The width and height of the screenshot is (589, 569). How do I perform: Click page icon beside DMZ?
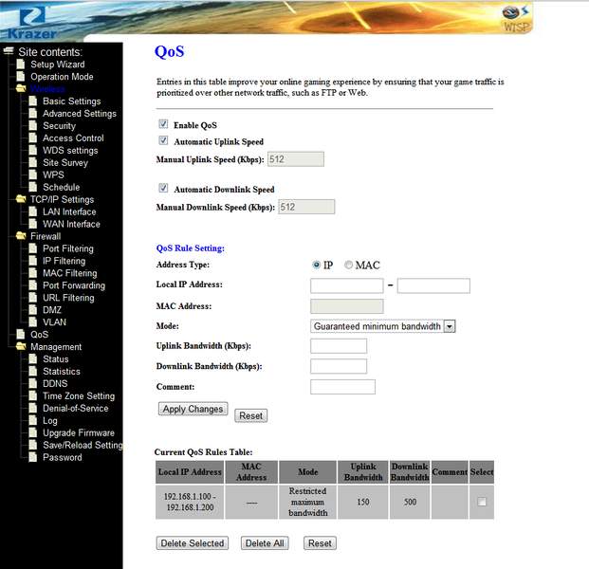point(33,310)
